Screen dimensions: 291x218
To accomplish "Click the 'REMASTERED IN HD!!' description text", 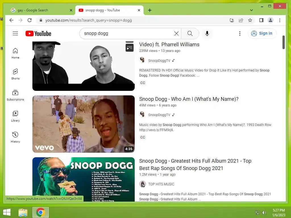I will [x=204, y=73].
